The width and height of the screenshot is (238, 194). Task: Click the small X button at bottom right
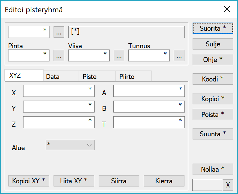coord(228,185)
